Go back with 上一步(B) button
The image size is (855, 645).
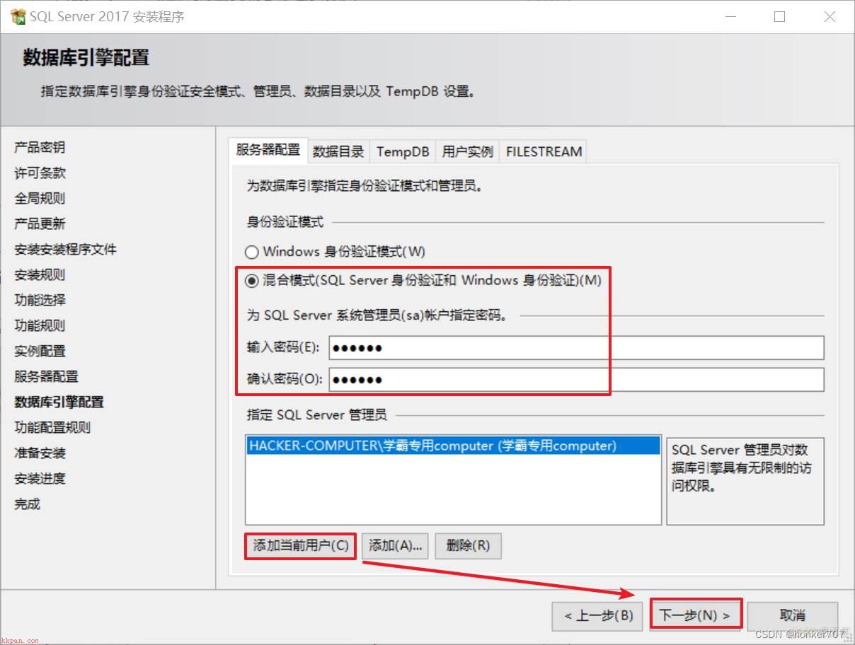tap(599, 615)
